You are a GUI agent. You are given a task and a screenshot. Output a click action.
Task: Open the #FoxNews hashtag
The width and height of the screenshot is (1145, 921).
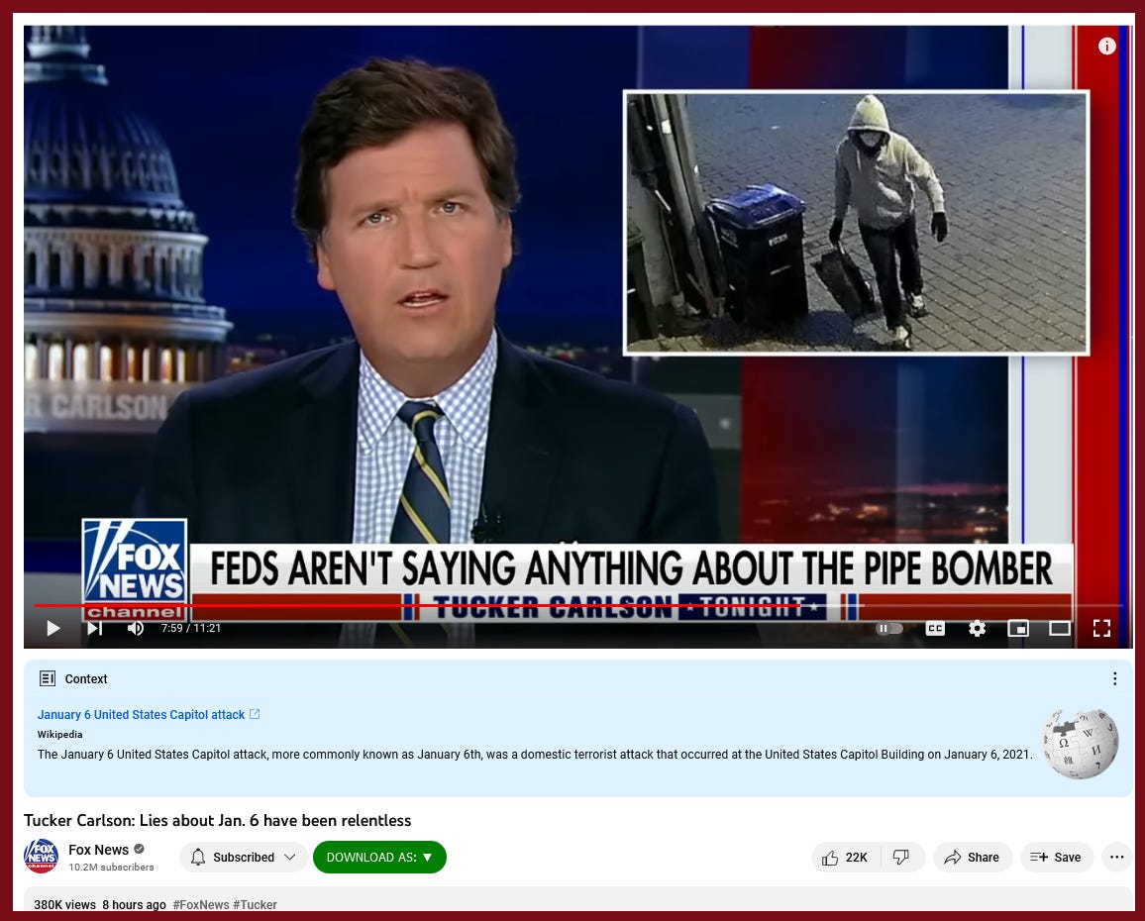201,904
